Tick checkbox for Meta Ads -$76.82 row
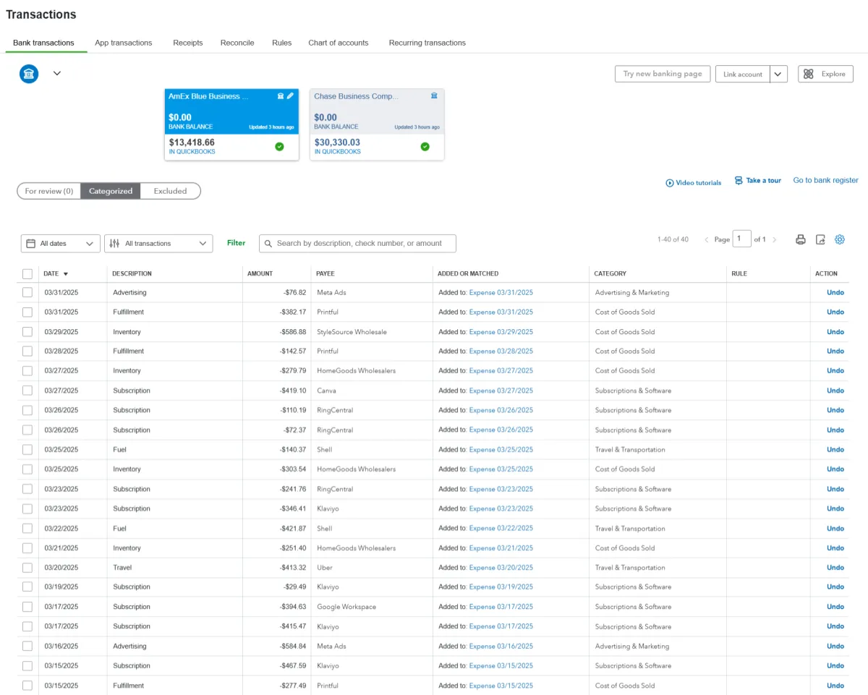Image resolution: width=868 pixels, height=695 pixels. tap(27, 293)
